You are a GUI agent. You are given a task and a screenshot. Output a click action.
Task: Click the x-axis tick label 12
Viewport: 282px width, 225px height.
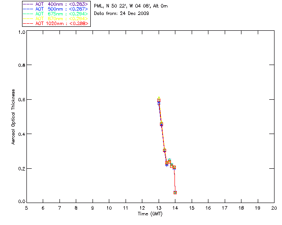pos(142,208)
